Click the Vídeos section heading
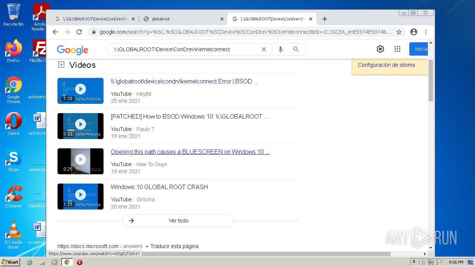 [82, 65]
